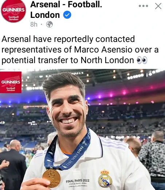Click the purple shoulder stripes on the shirt
165x190 pixels.
point(114,143)
